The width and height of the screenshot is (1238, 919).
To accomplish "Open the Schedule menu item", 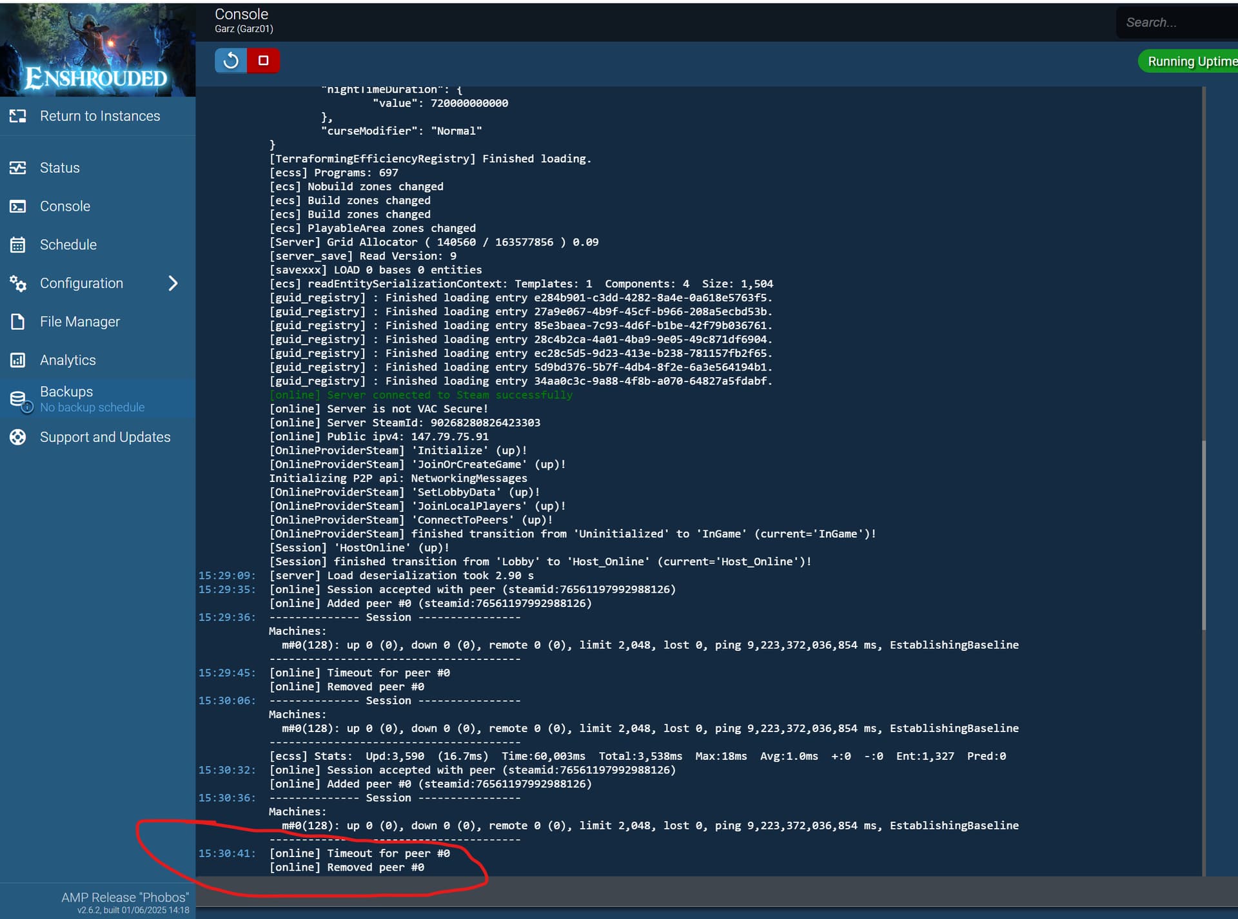I will click(68, 245).
